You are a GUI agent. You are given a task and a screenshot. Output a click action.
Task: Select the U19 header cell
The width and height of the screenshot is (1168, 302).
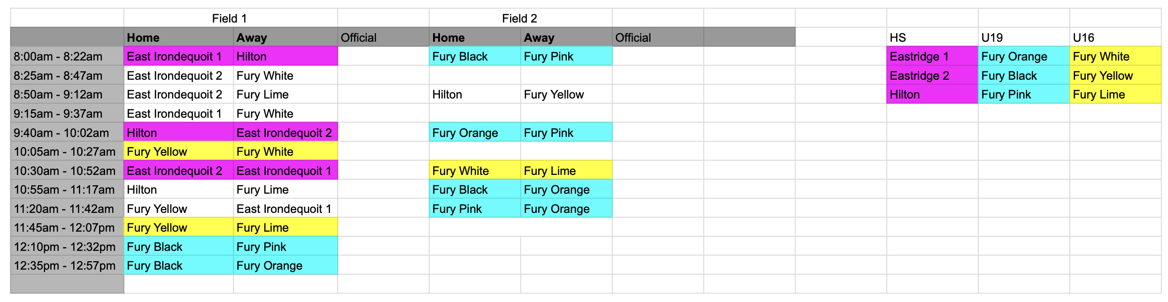click(1024, 38)
